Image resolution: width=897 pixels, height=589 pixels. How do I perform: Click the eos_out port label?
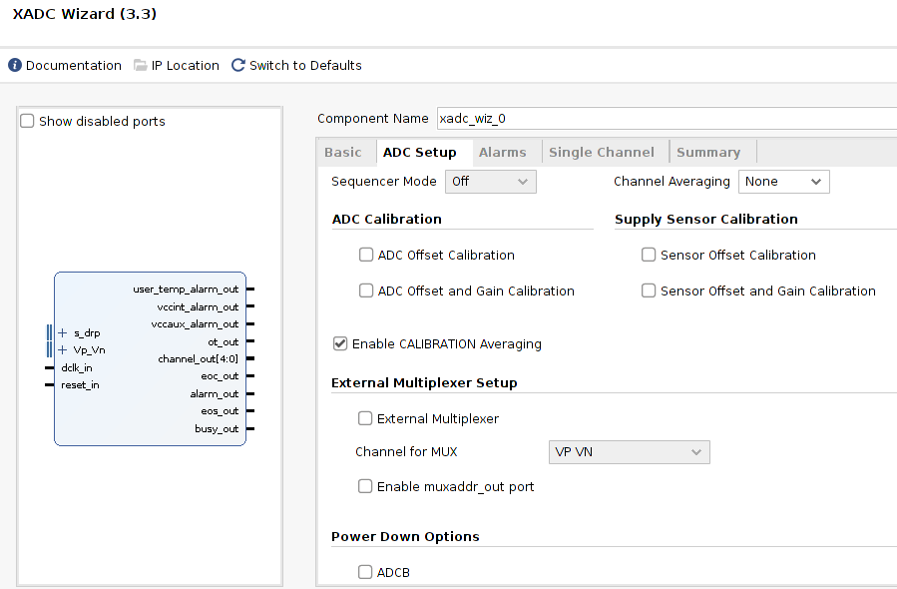pos(220,411)
